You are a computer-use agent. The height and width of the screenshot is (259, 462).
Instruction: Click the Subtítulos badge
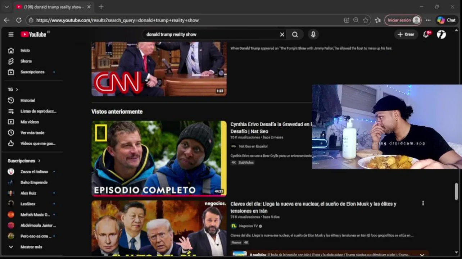(246, 163)
